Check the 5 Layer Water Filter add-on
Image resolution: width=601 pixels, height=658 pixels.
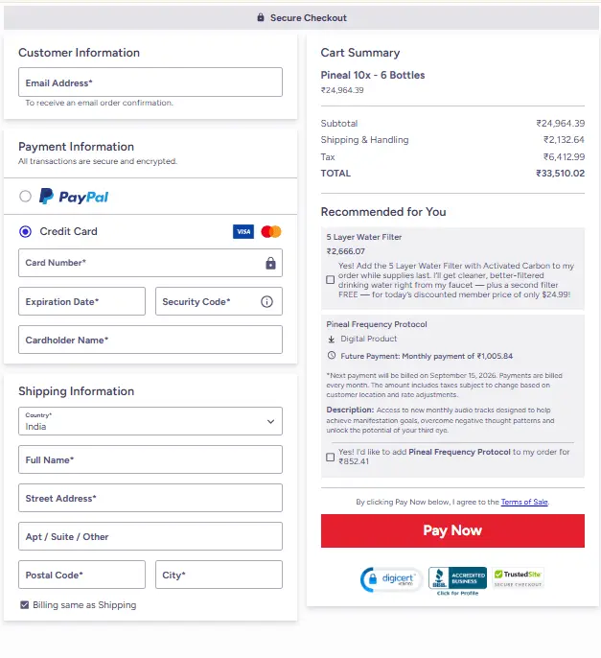tap(331, 280)
